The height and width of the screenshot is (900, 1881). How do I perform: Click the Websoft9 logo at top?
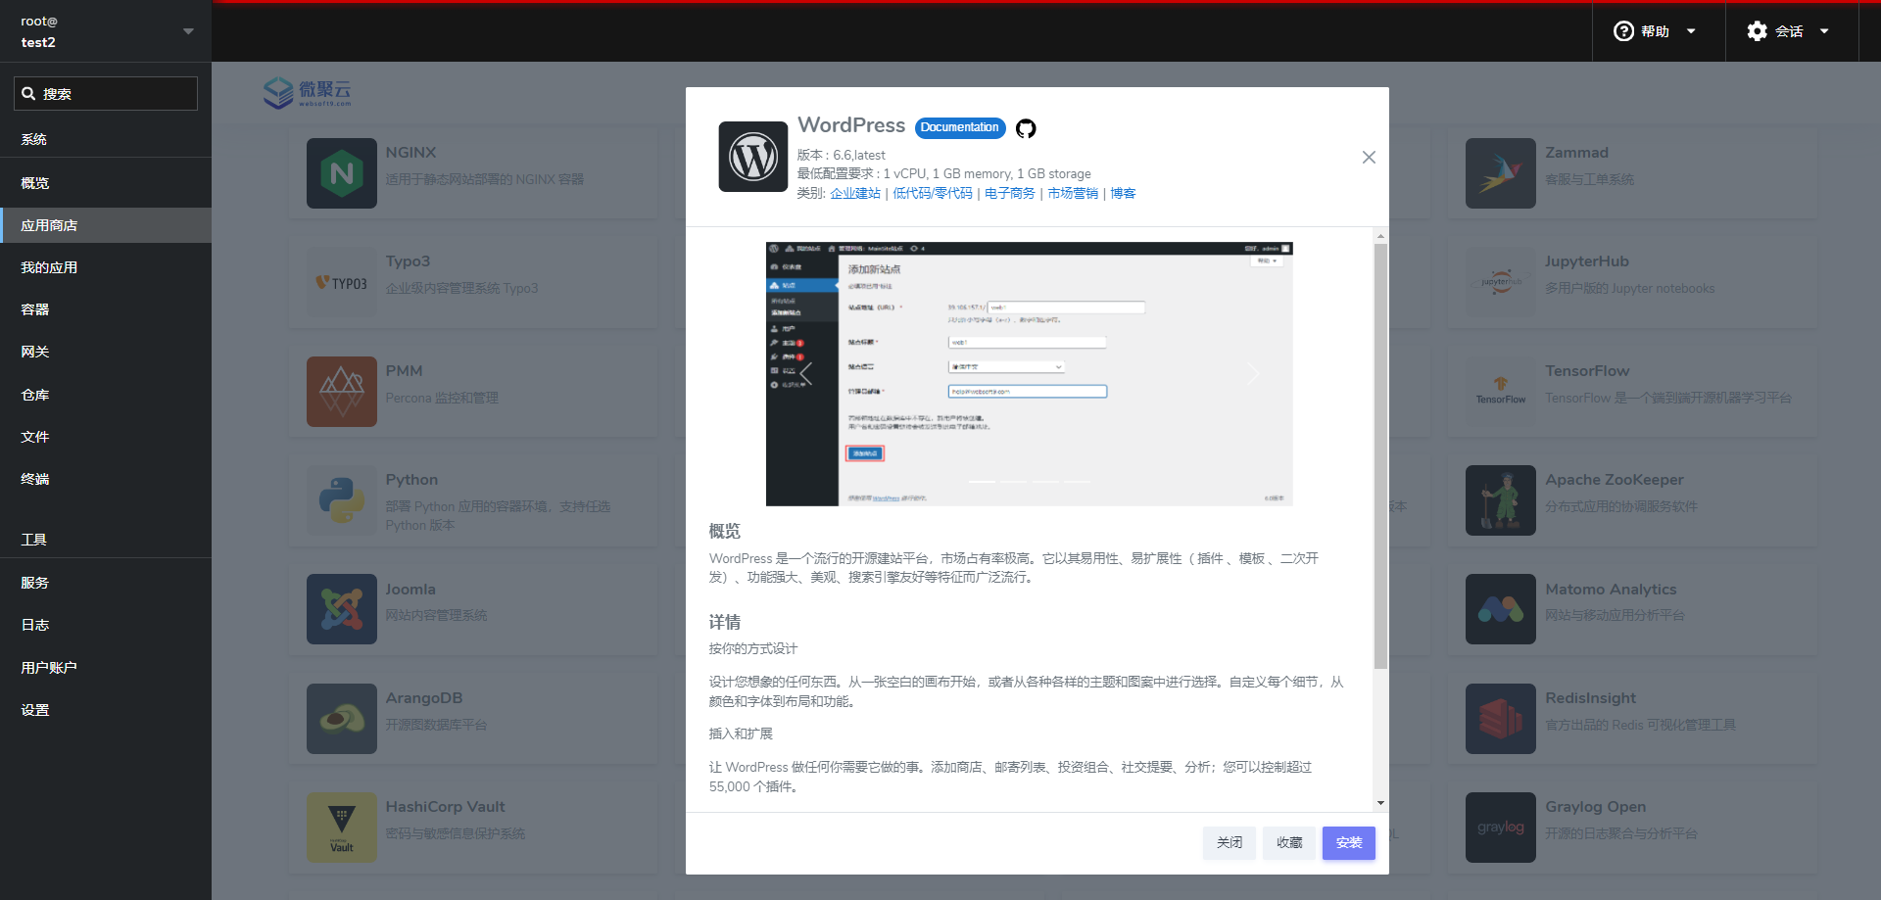click(307, 93)
